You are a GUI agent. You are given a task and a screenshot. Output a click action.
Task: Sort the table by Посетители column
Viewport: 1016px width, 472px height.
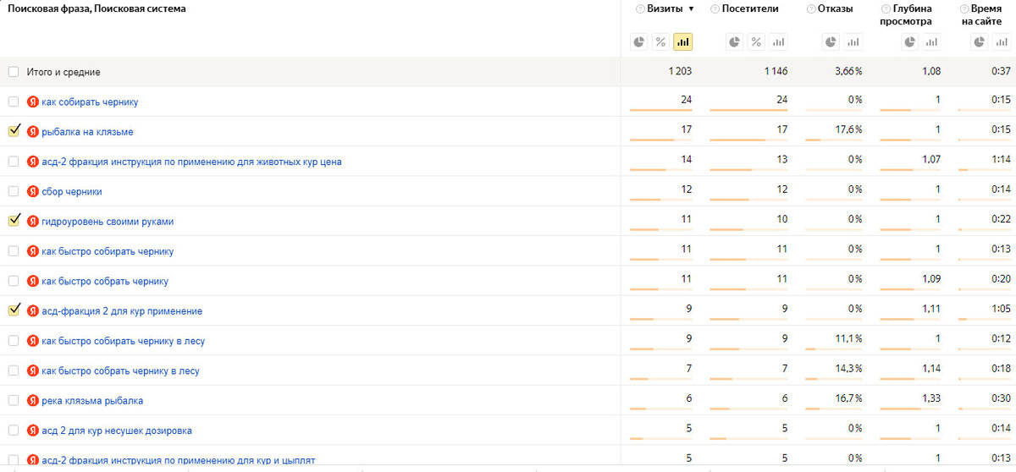click(751, 9)
